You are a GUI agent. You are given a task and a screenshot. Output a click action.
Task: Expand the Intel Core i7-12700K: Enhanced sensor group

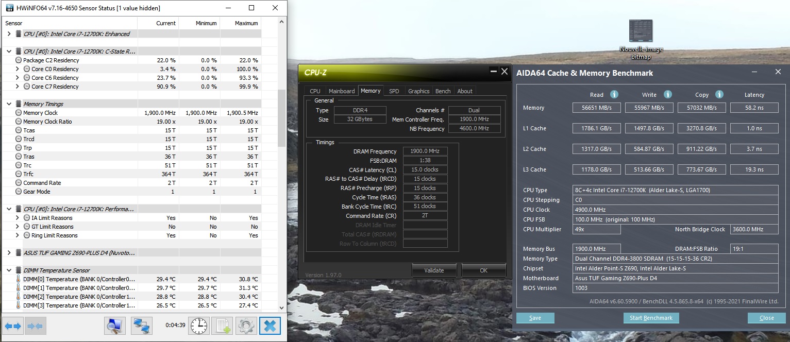point(9,34)
